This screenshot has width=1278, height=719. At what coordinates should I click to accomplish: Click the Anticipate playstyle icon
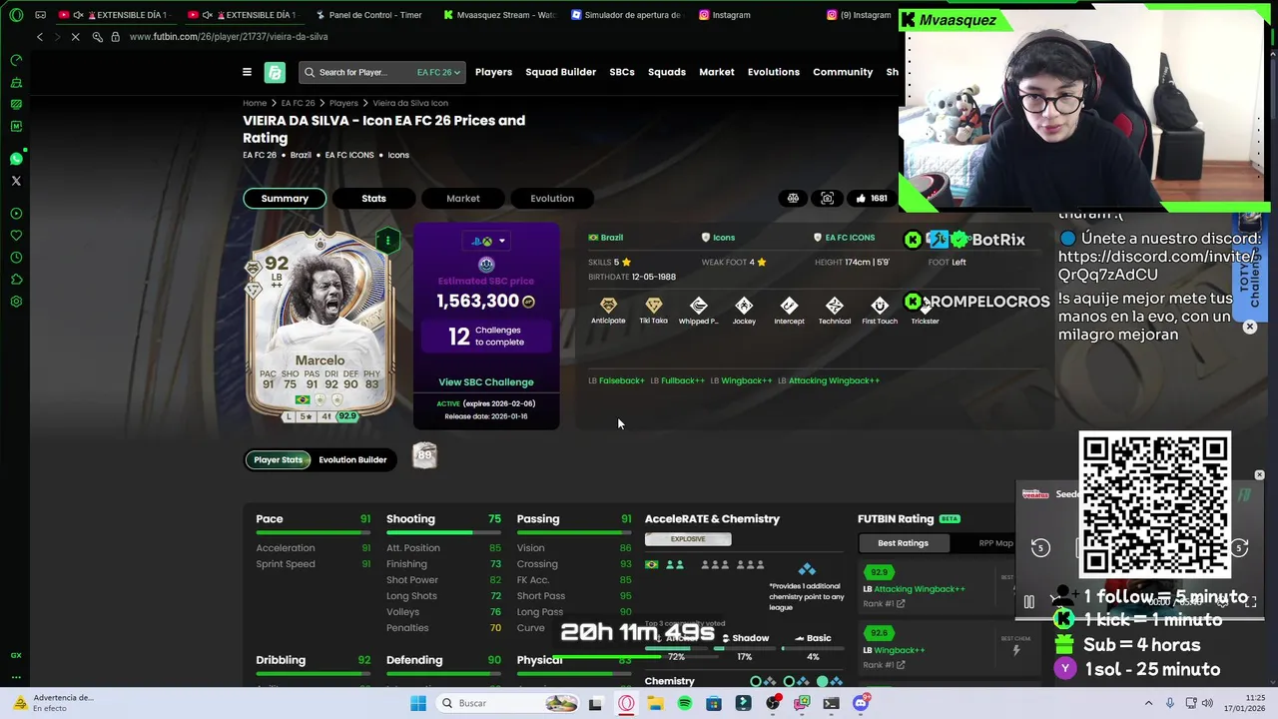coord(608,306)
